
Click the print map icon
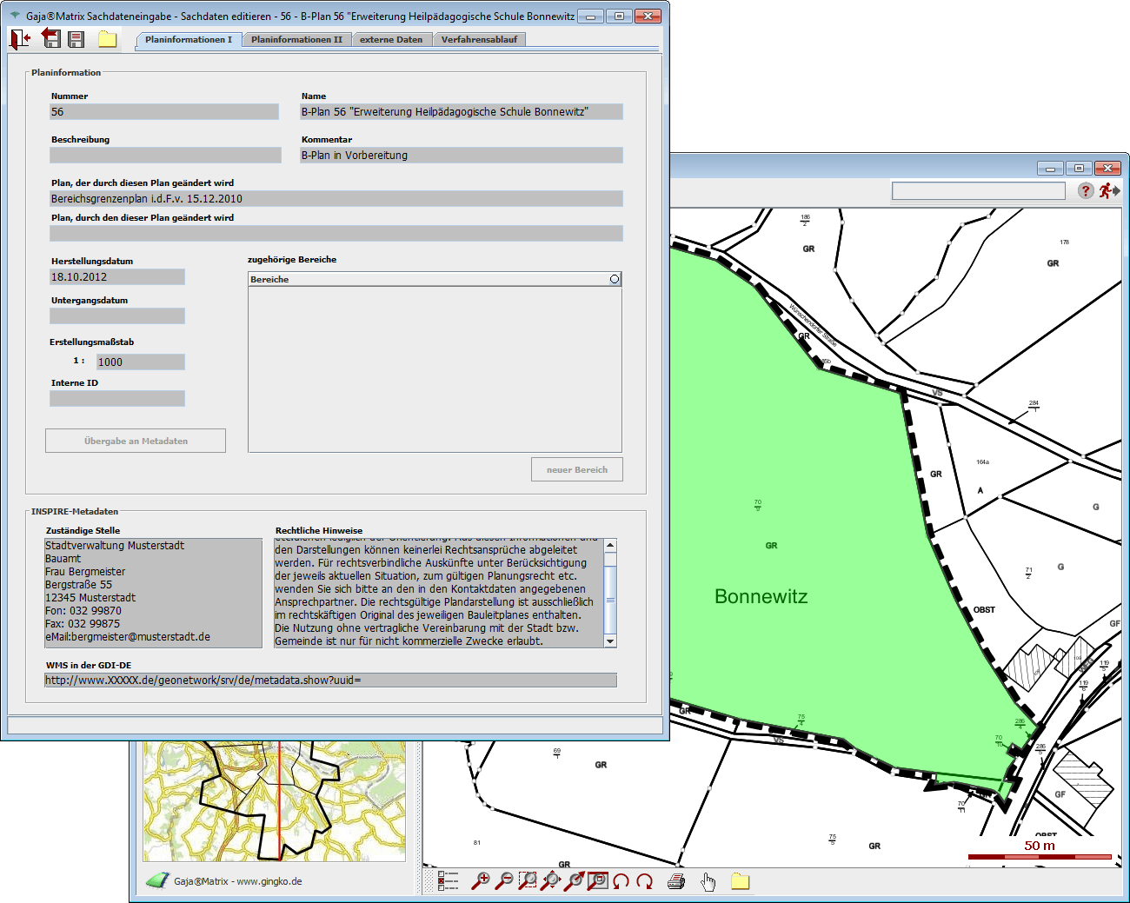pyautogui.click(x=676, y=881)
